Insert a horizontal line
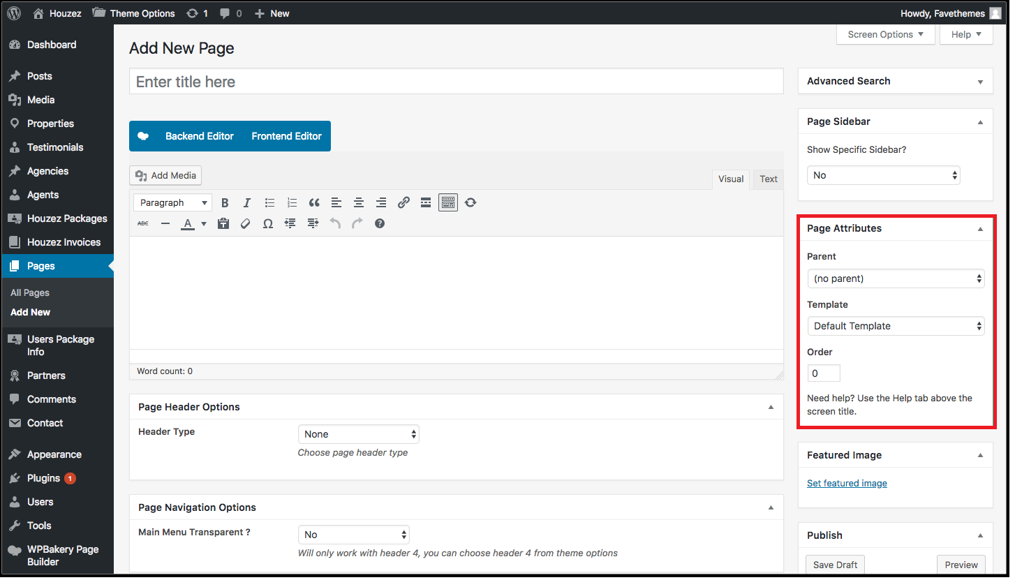This screenshot has width=1015, height=580. pyautogui.click(x=165, y=223)
